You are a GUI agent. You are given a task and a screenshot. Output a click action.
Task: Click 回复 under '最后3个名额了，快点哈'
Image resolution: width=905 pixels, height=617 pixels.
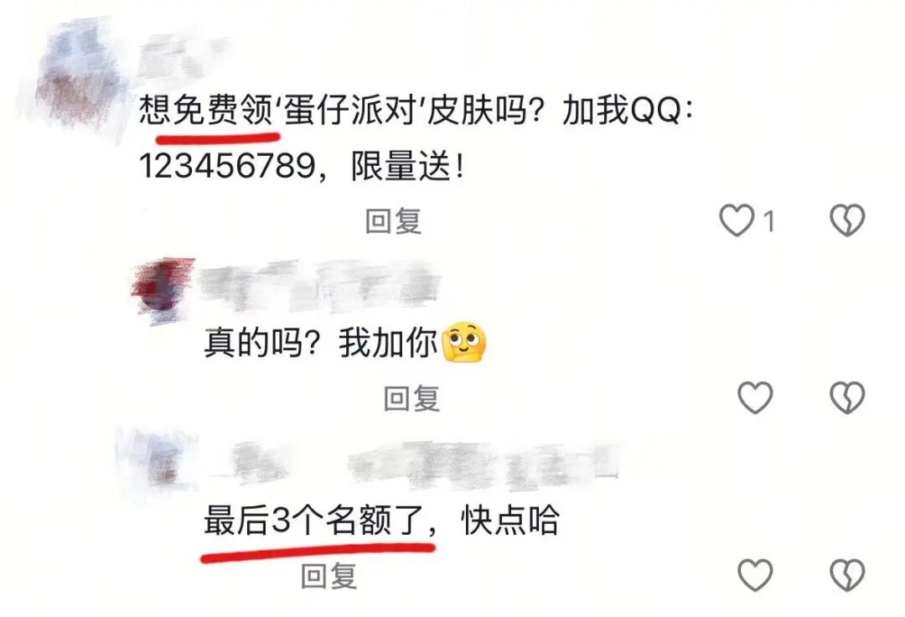tap(329, 576)
